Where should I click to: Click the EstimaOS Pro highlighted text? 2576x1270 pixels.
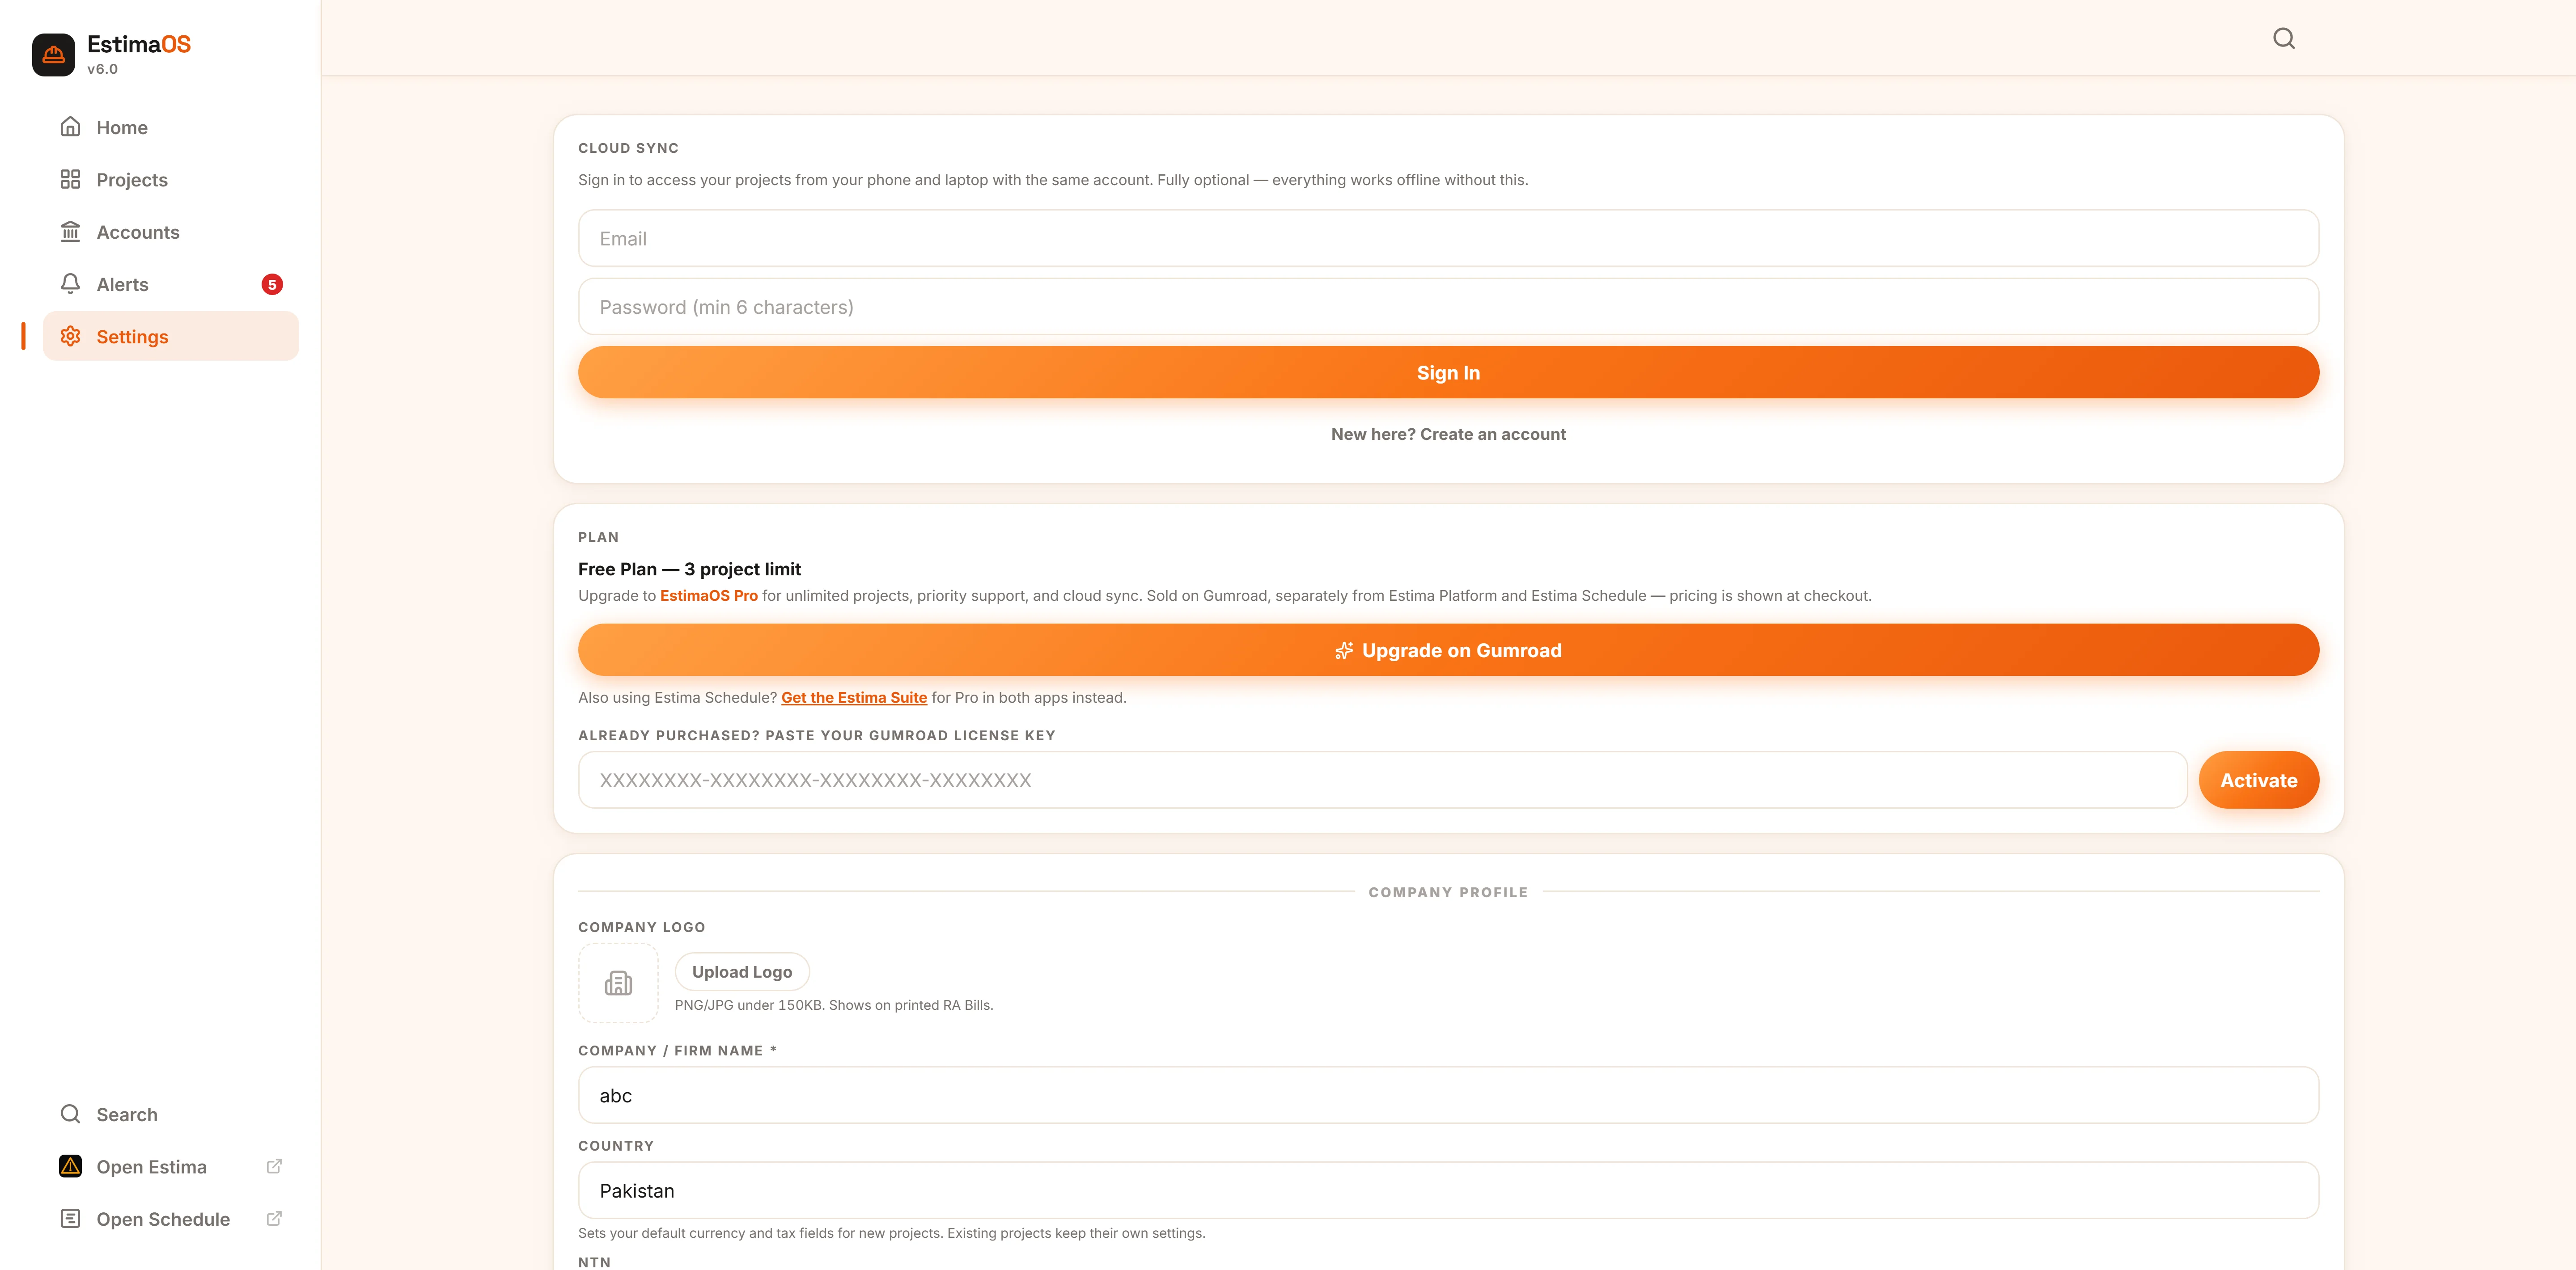[708, 595]
